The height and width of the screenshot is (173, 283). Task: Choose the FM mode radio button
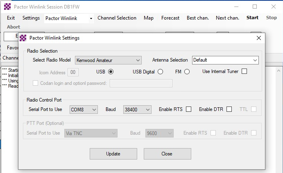187,72
